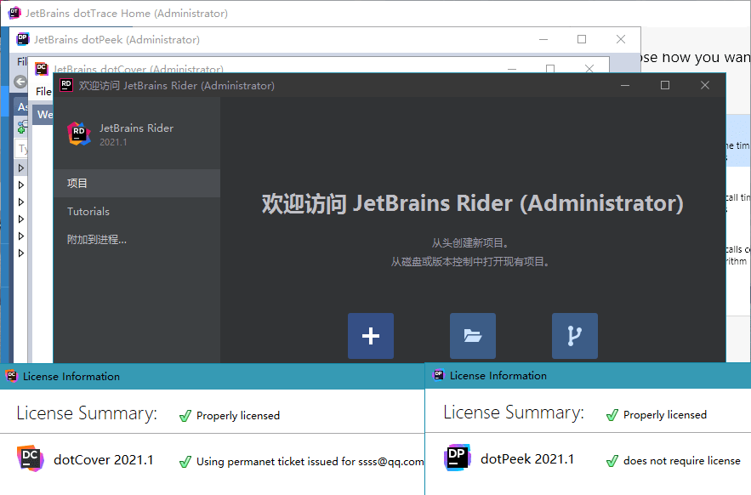Screen dimensions: 751x495
Task: Expand the third tree node in dotPeek explorer
Action: 21,202
